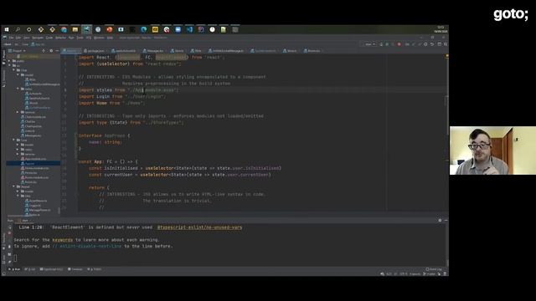The width and height of the screenshot is (536, 301).
Task: Open the Cortana circle icon on taskbar
Action: [x=29, y=30]
